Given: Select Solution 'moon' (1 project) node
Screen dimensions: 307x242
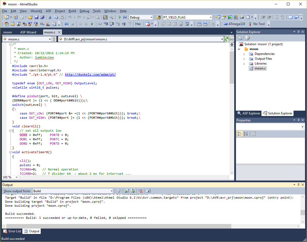Looking at the screenshot, I should (261, 44).
